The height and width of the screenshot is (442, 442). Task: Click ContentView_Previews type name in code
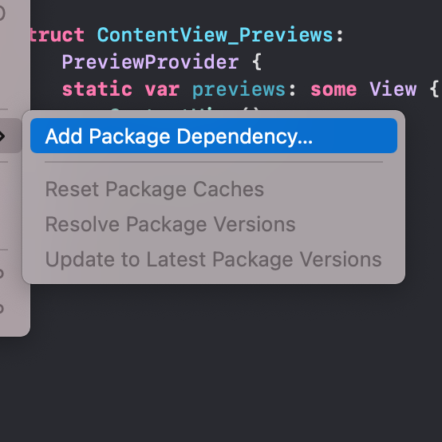pyautogui.click(x=215, y=36)
